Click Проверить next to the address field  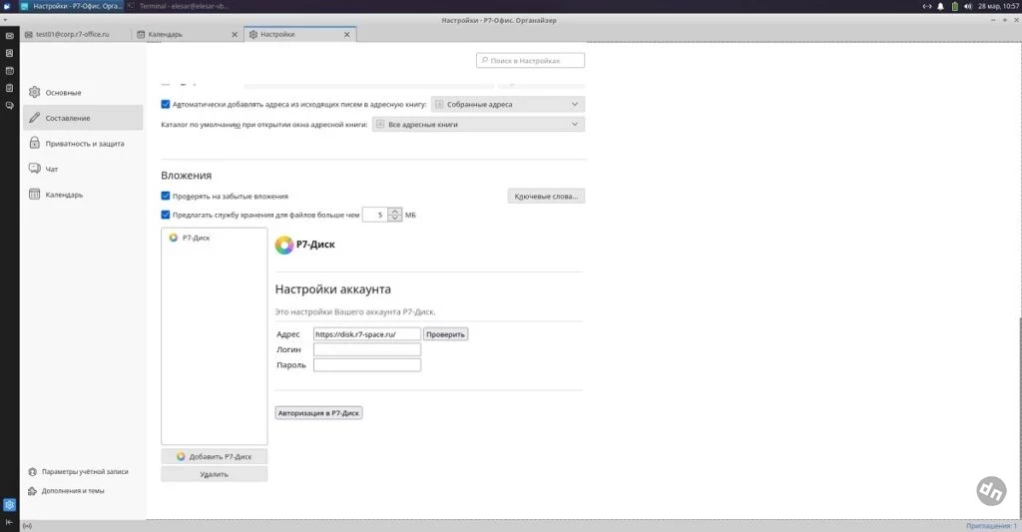pyautogui.click(x=446, y=333)
